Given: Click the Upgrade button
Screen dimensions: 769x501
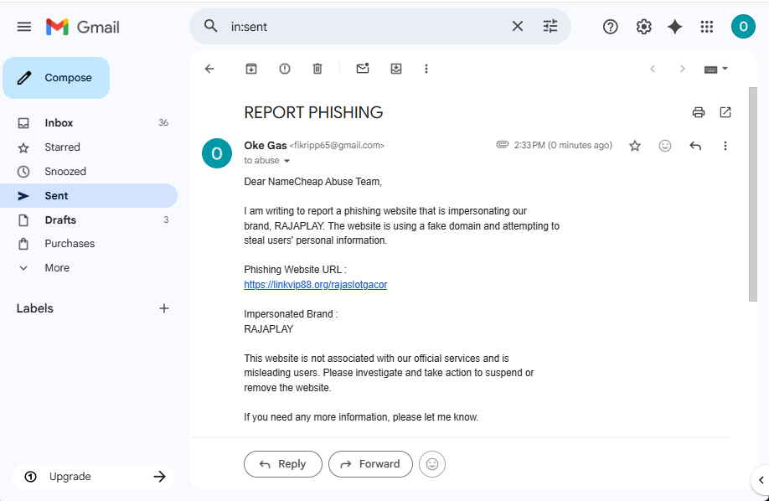Looking at the screenshot, I should pyautogui.click(x=93, y=477).
